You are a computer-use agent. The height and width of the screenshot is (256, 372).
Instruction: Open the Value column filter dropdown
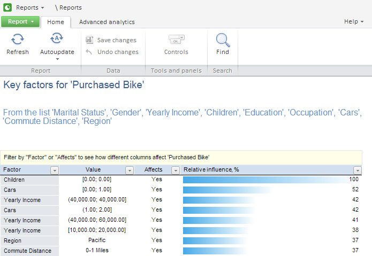[129, 170]
